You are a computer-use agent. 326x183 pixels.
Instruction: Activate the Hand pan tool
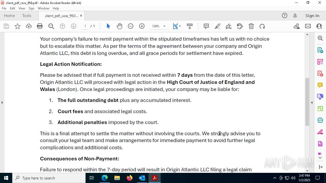[x=119, y=26]
